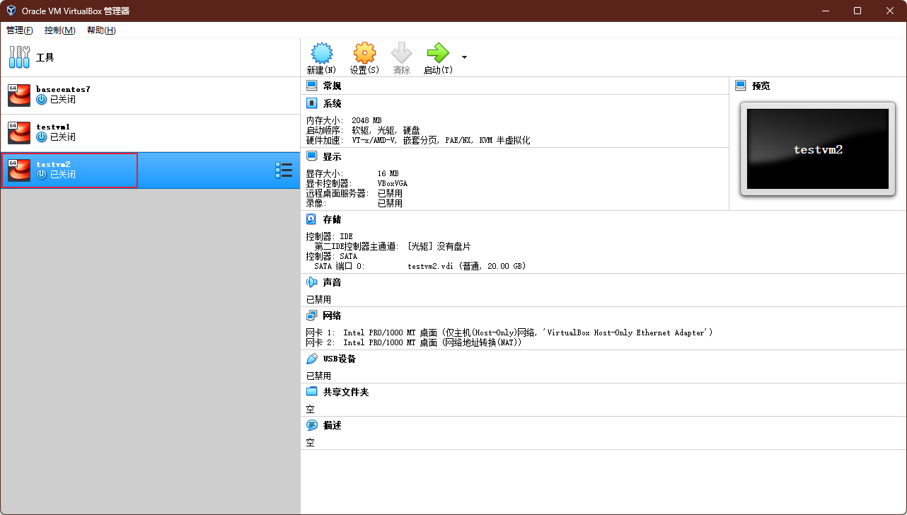Click the 远程桌面服务器 已禁用 value
The image size is (907, 515).
[390, 193]
